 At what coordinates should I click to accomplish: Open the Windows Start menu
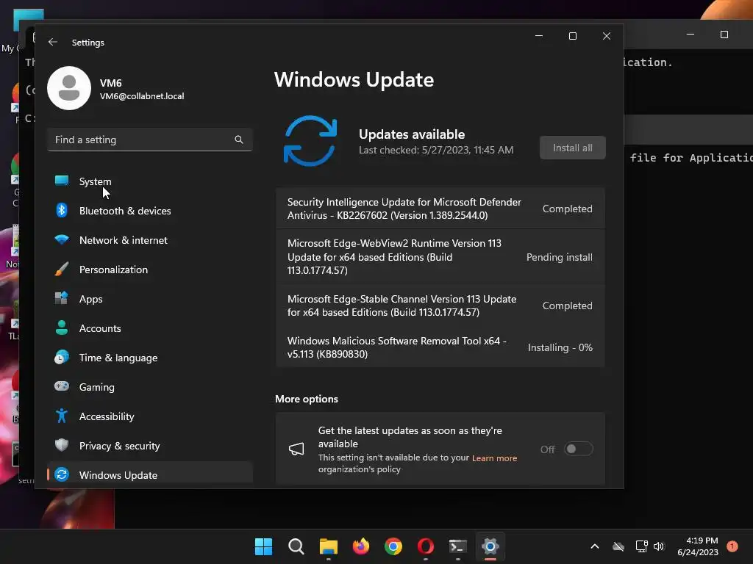click(x=263, y=546)
